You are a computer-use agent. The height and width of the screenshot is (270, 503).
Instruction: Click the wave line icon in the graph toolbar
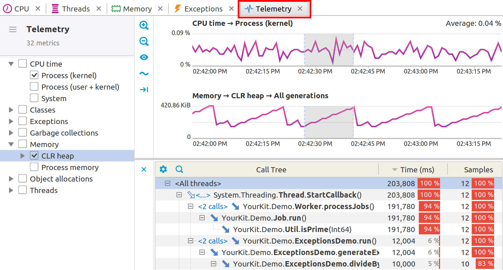click(144, 74)
